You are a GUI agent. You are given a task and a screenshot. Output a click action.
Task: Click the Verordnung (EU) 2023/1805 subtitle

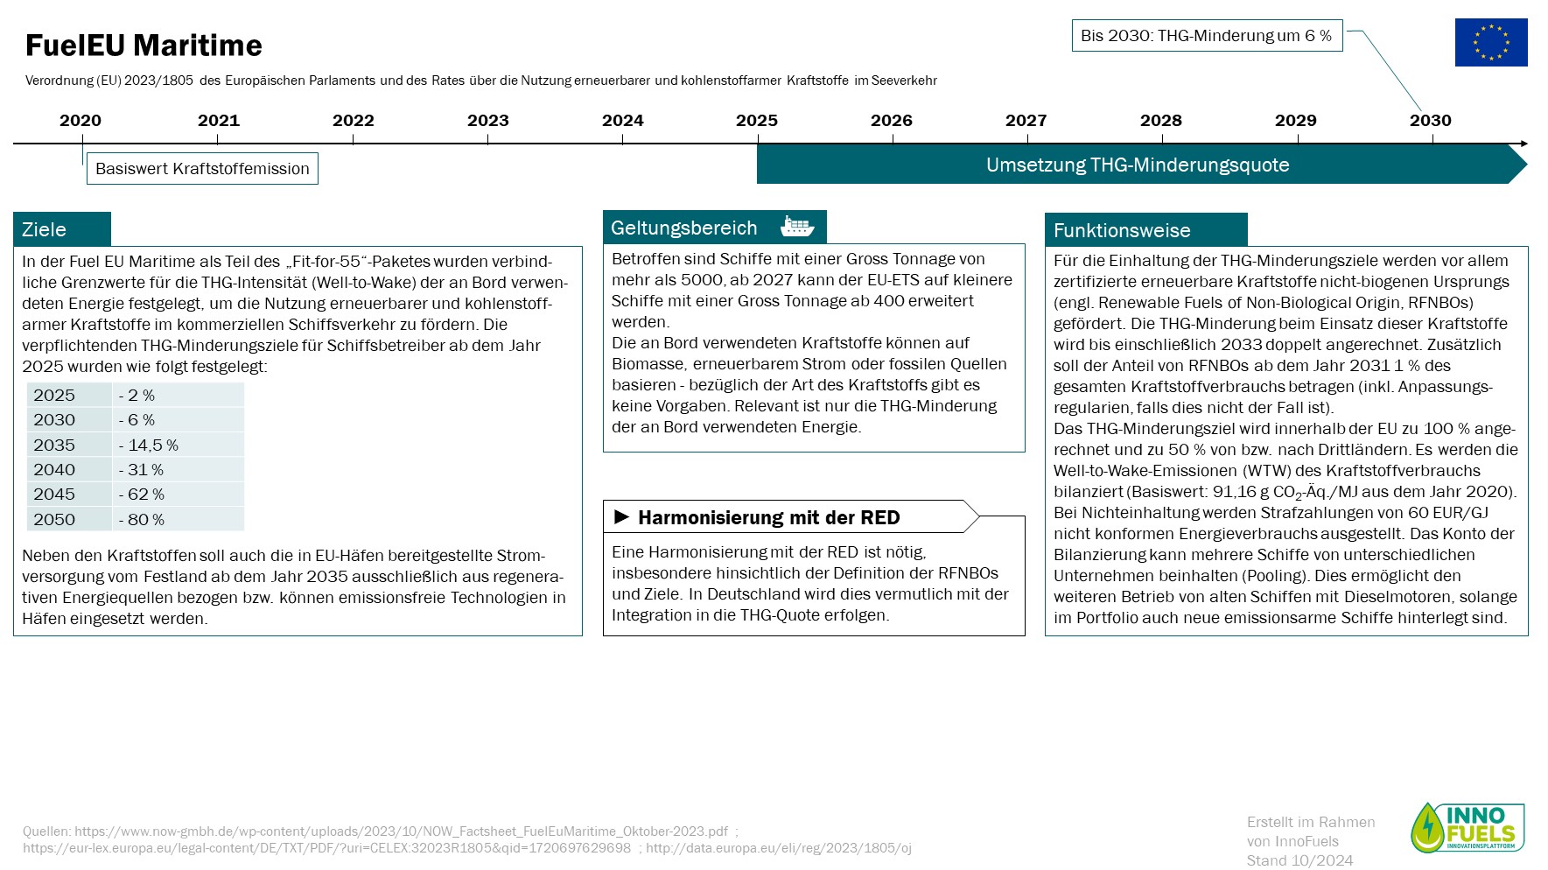pos(480,81)
